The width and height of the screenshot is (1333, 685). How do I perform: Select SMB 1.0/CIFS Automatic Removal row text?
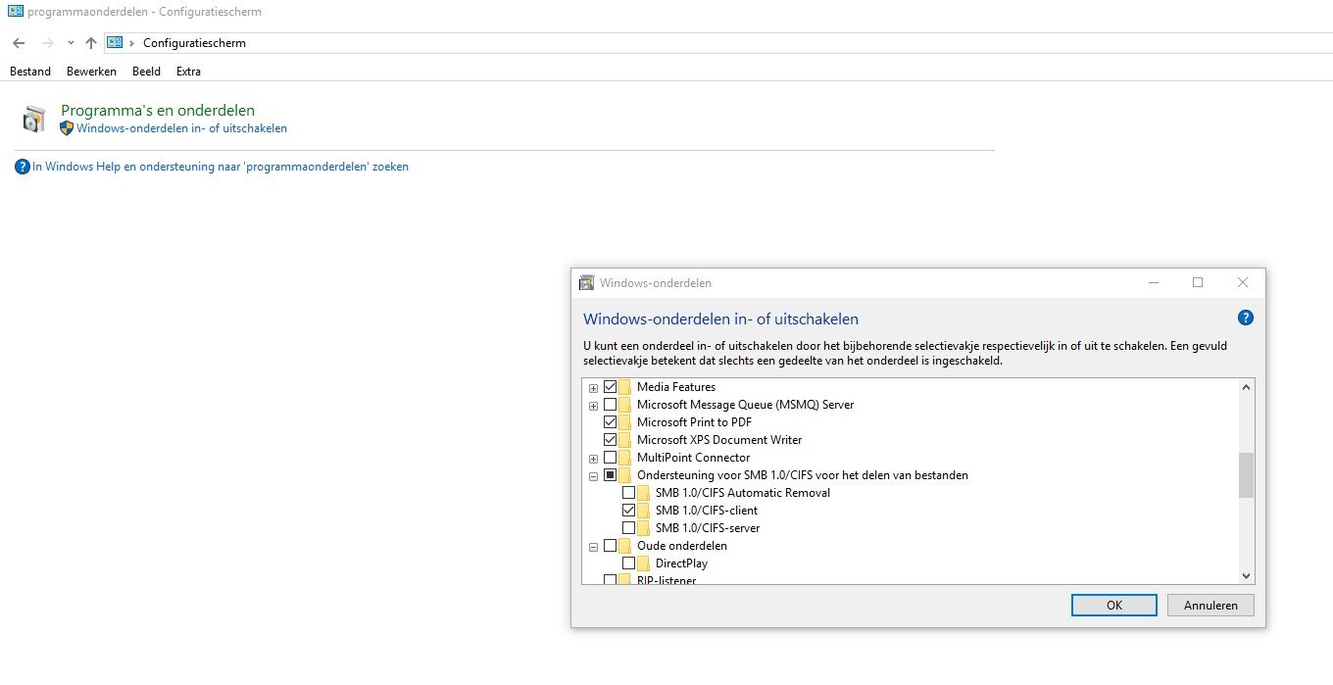pyautogui.click(x=743, y=493)
